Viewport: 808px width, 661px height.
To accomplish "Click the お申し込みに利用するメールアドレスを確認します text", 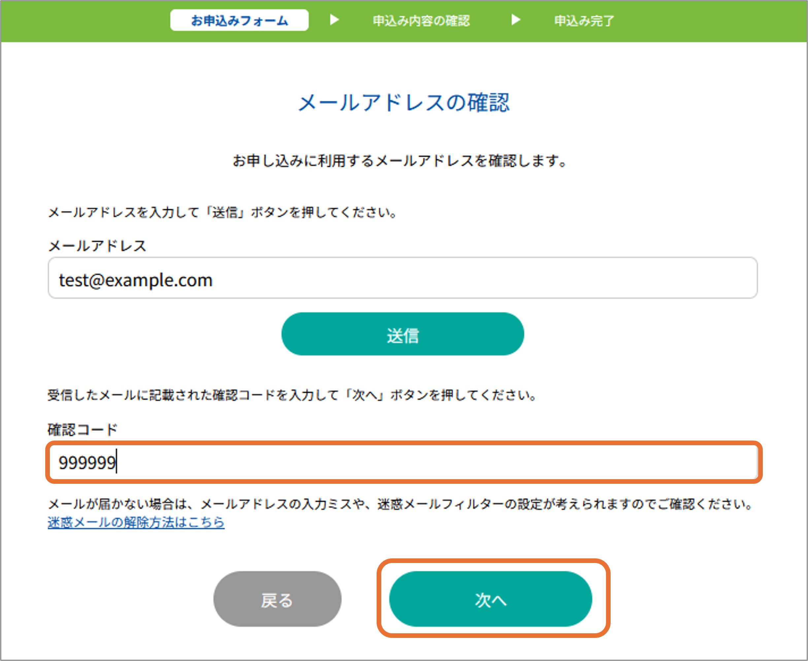I will tap(400, 161).
